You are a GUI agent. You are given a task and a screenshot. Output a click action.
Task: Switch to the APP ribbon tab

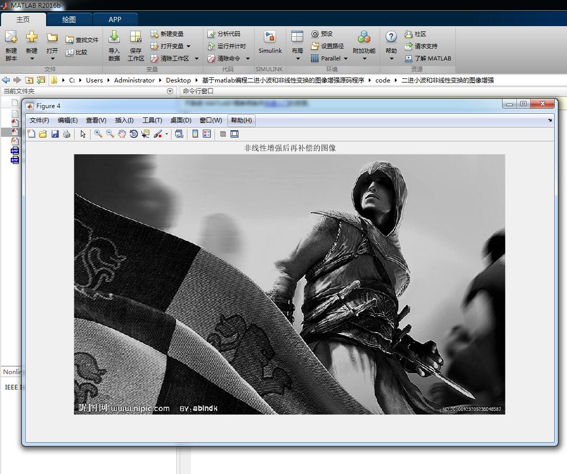115,19
